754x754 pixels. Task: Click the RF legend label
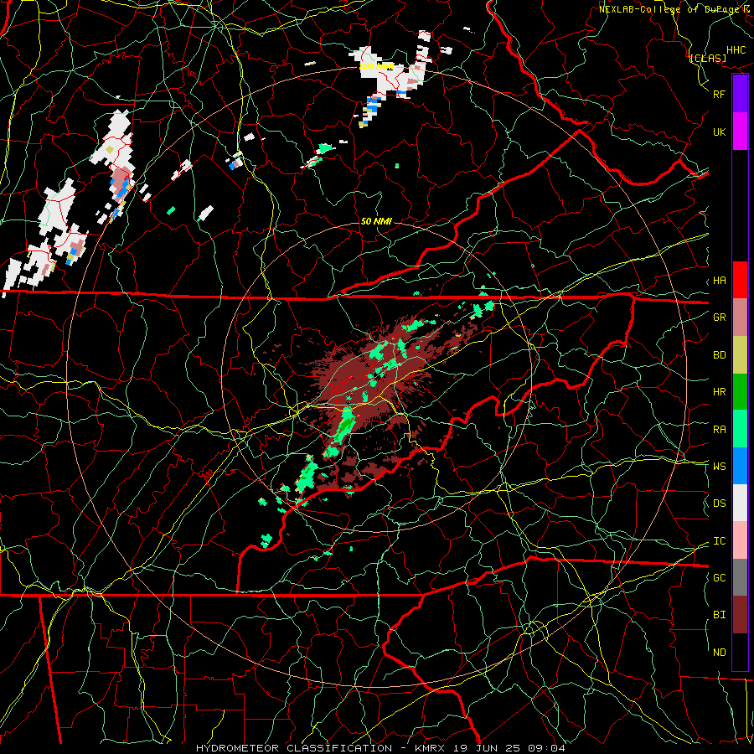720,94
